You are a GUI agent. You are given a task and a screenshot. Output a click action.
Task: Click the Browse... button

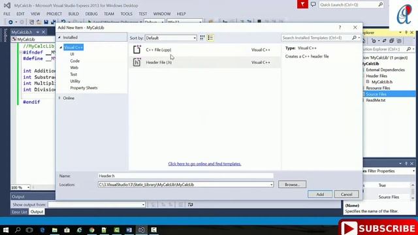[x=292, y=184]
